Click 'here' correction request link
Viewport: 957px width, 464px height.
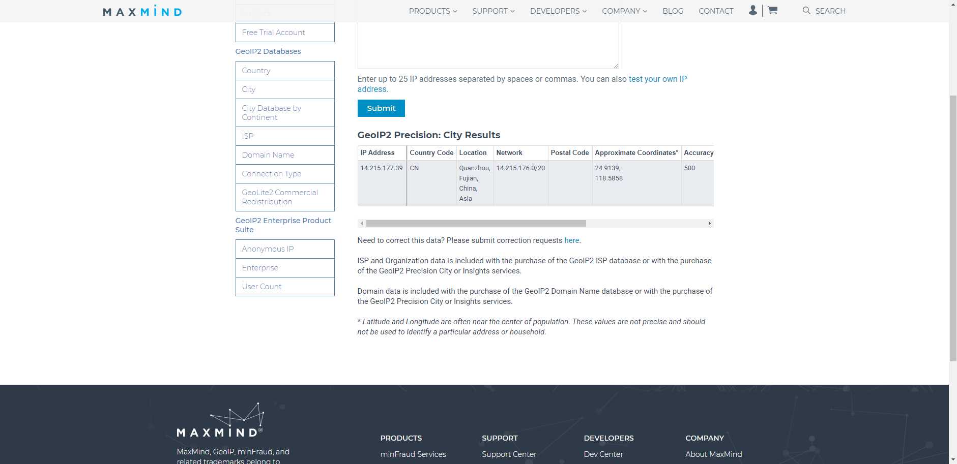(572, 240)
